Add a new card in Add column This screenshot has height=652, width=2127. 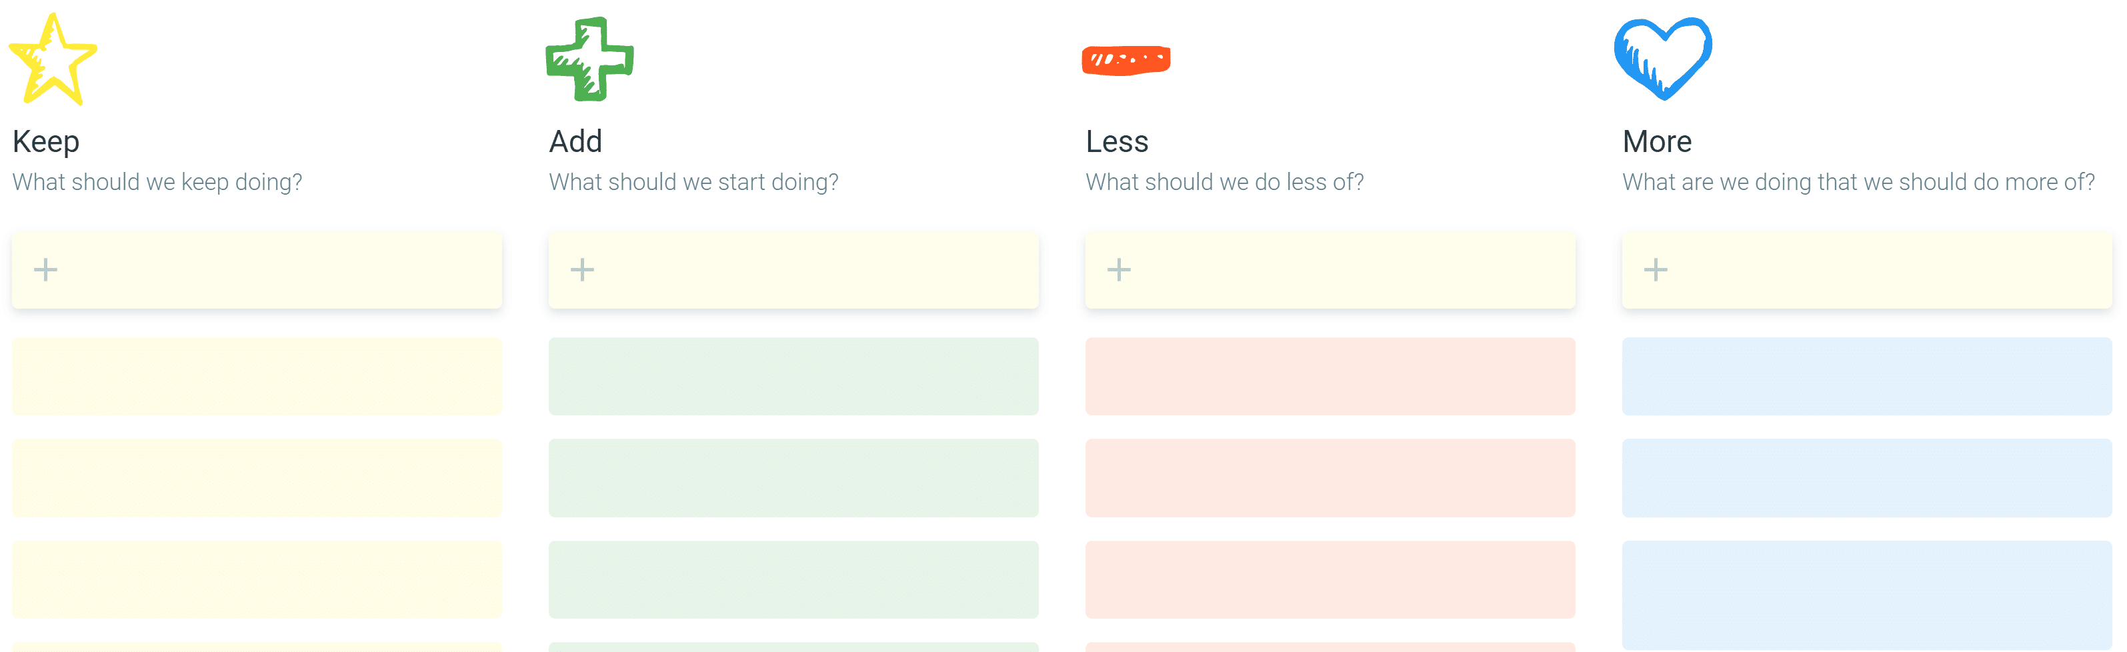click(793, 271)
